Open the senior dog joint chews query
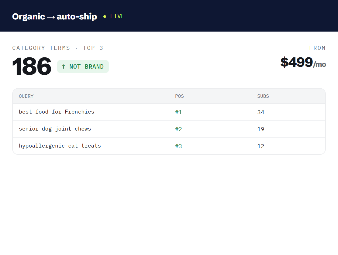The height and width of the screenshot is (255, 338). (55, 129)
